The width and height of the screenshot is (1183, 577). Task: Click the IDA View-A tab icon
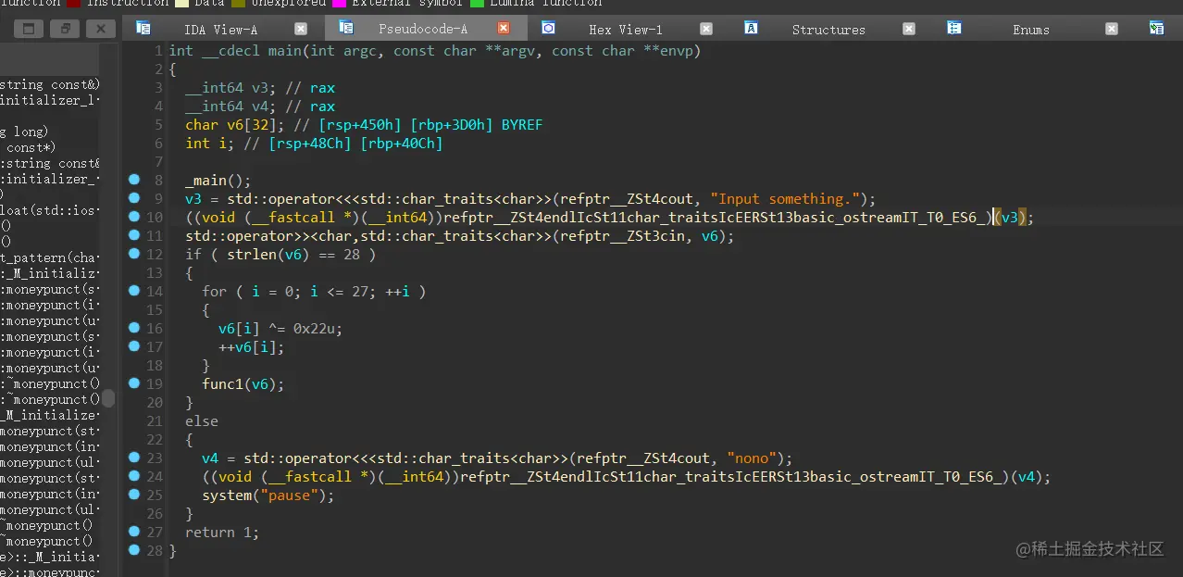coord(143,28)
